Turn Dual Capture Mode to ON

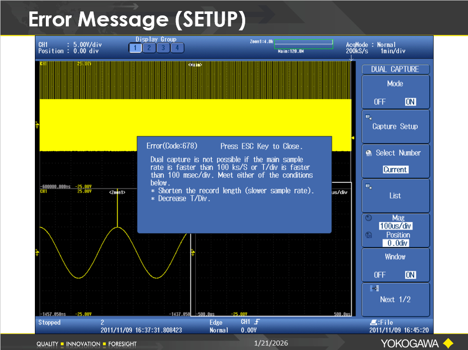(410, 102)
